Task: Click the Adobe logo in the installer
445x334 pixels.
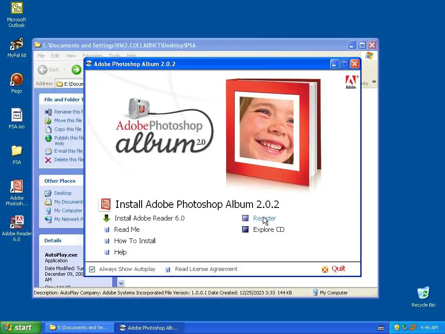Action: (x=351, y=82)
